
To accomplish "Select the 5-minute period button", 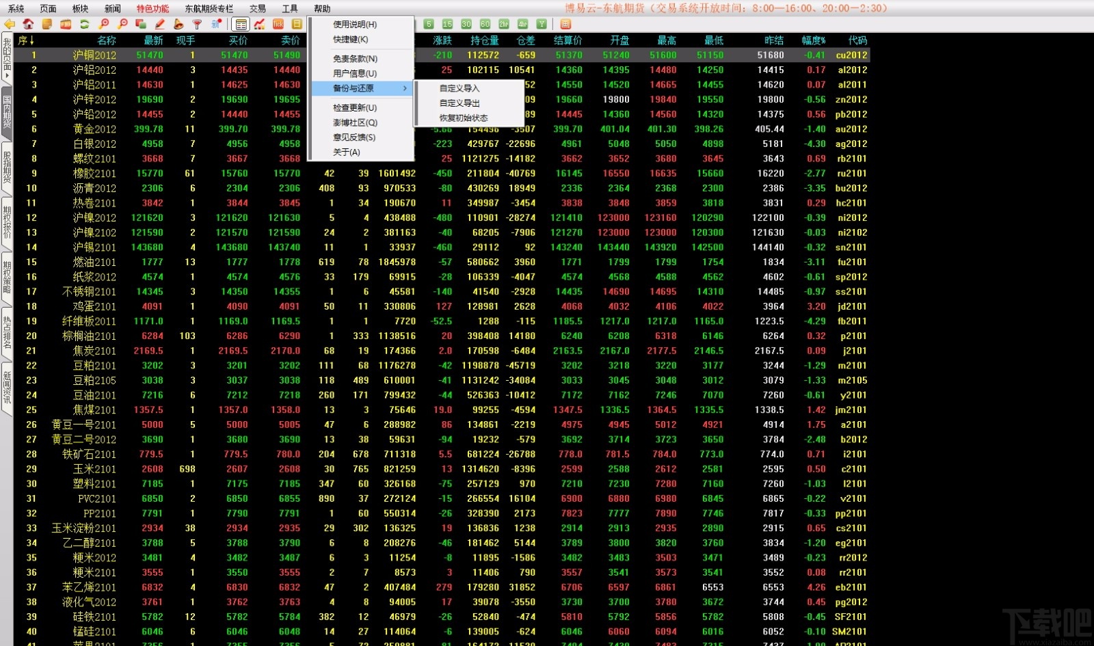I will (429, 24).
